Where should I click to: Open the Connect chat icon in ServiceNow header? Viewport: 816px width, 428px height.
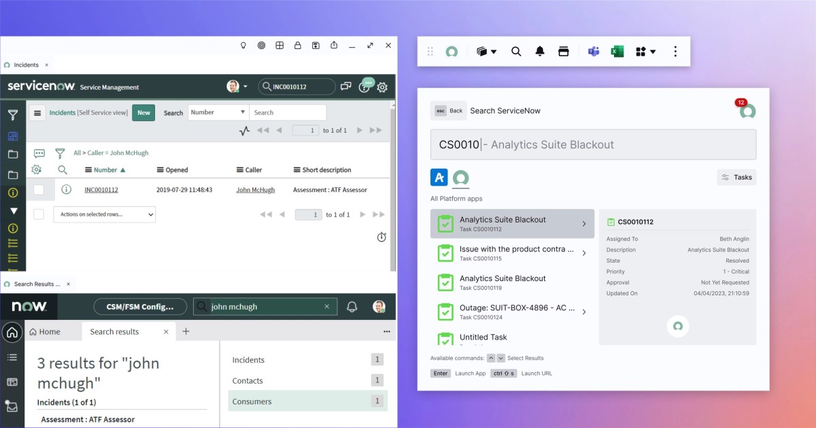click(x=345, y=86)
